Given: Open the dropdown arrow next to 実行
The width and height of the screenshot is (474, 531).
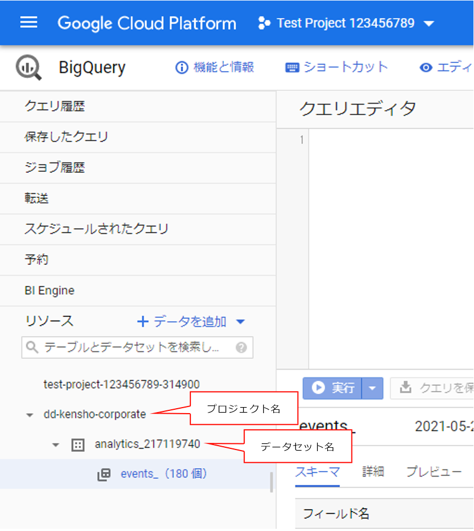Looking at the screenshot, I should (372, 388).
